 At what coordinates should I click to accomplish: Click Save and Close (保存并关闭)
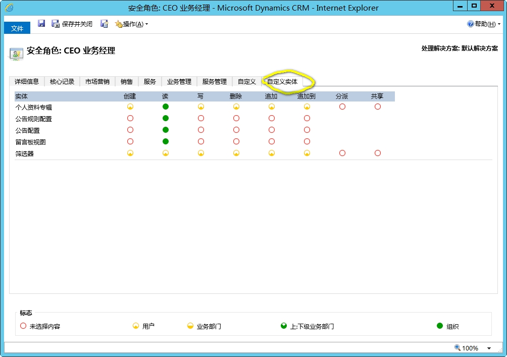coord(72,24)
